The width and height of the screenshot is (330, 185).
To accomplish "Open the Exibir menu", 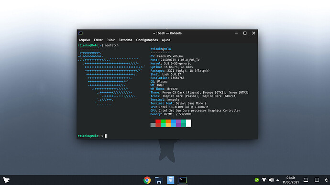I will (x=110, y=40).
